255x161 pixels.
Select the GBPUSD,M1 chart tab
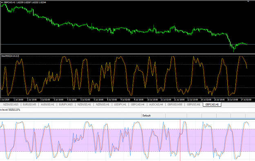193,105
